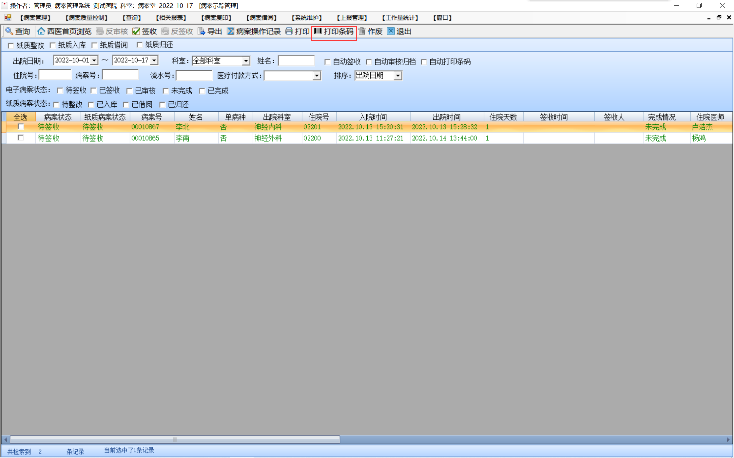This screenshot has width=734, height=458.
Task: Check the 纸质入库 checkbox
Action: tap(53, 45)
